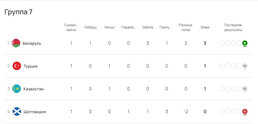Click the Последние результаты column header
The height and width of the screenshot is (124, 258).
click(233, 27)
